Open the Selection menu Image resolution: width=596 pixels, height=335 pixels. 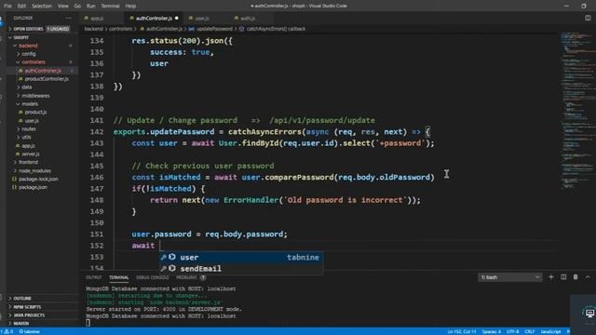click(x=42, y=7)
